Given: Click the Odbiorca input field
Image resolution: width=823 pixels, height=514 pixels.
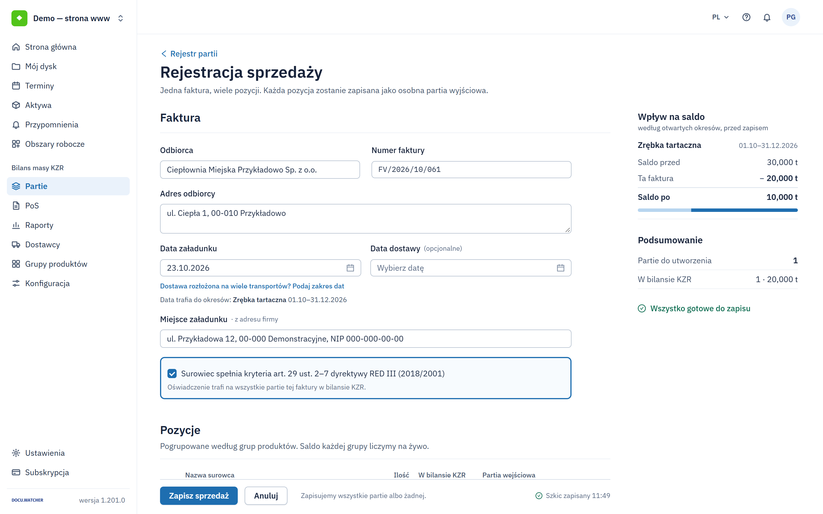Looking at the screenshot, I should pos(260,170).
